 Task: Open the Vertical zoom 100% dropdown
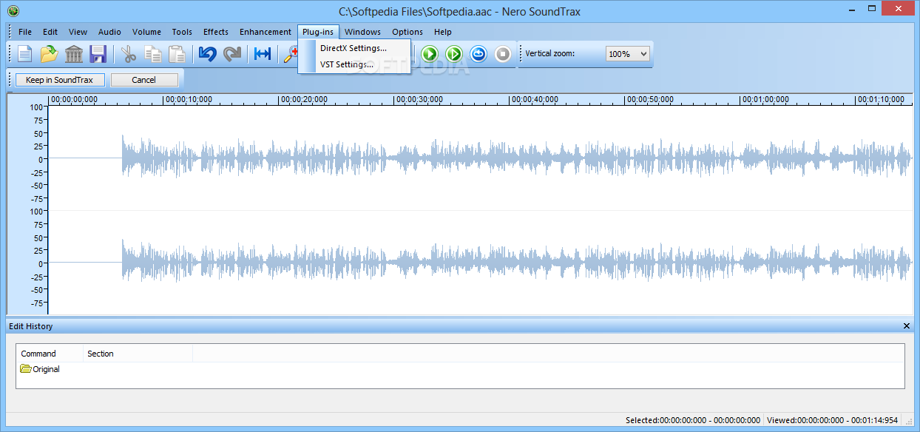[x=627, y=54]
